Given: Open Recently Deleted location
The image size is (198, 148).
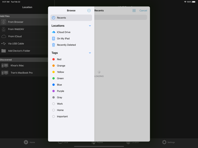Looking at the screenshot, I should click(71, 45).
